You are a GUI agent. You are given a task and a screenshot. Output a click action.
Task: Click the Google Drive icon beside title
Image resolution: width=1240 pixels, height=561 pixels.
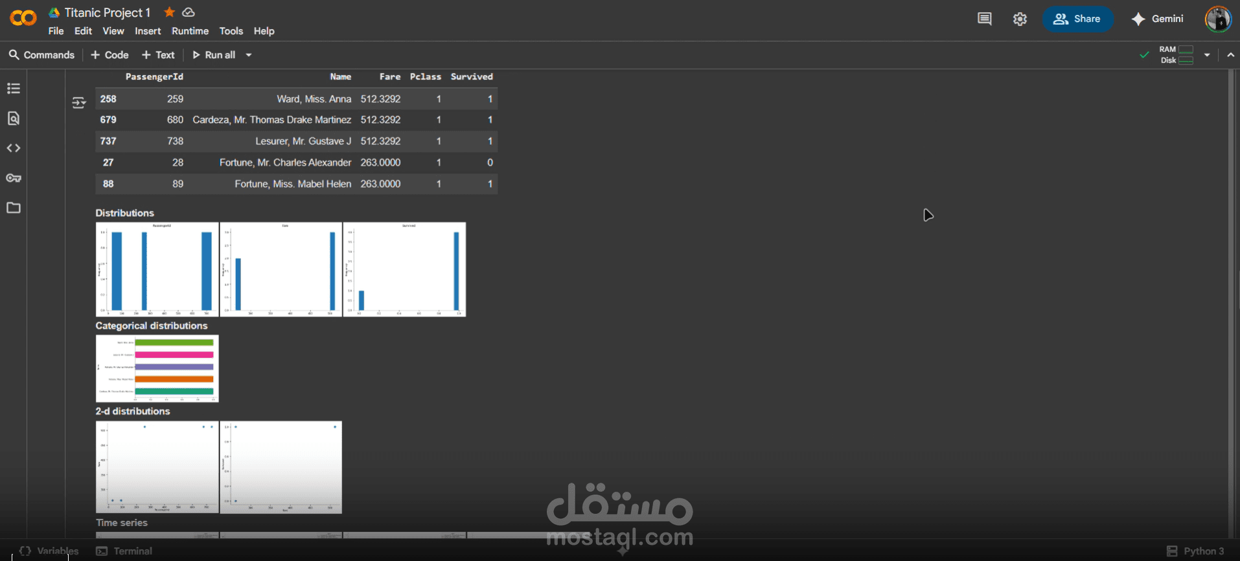(x=54, y=12)
